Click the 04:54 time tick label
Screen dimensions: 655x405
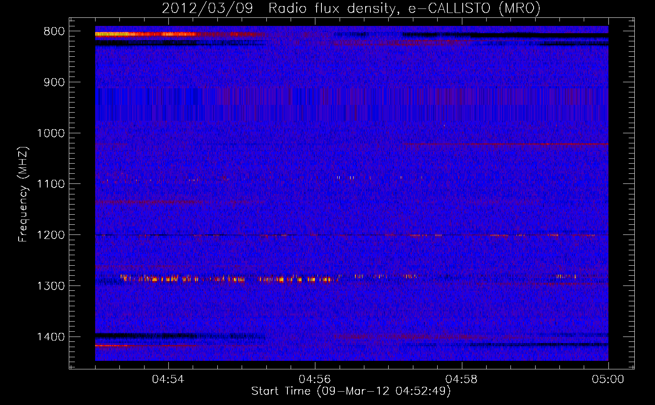pyautogui.click(x=168, y=379)
